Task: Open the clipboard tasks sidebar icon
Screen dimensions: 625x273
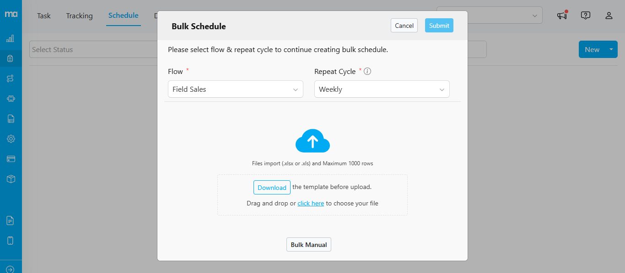Action: (x=10, y=58)
